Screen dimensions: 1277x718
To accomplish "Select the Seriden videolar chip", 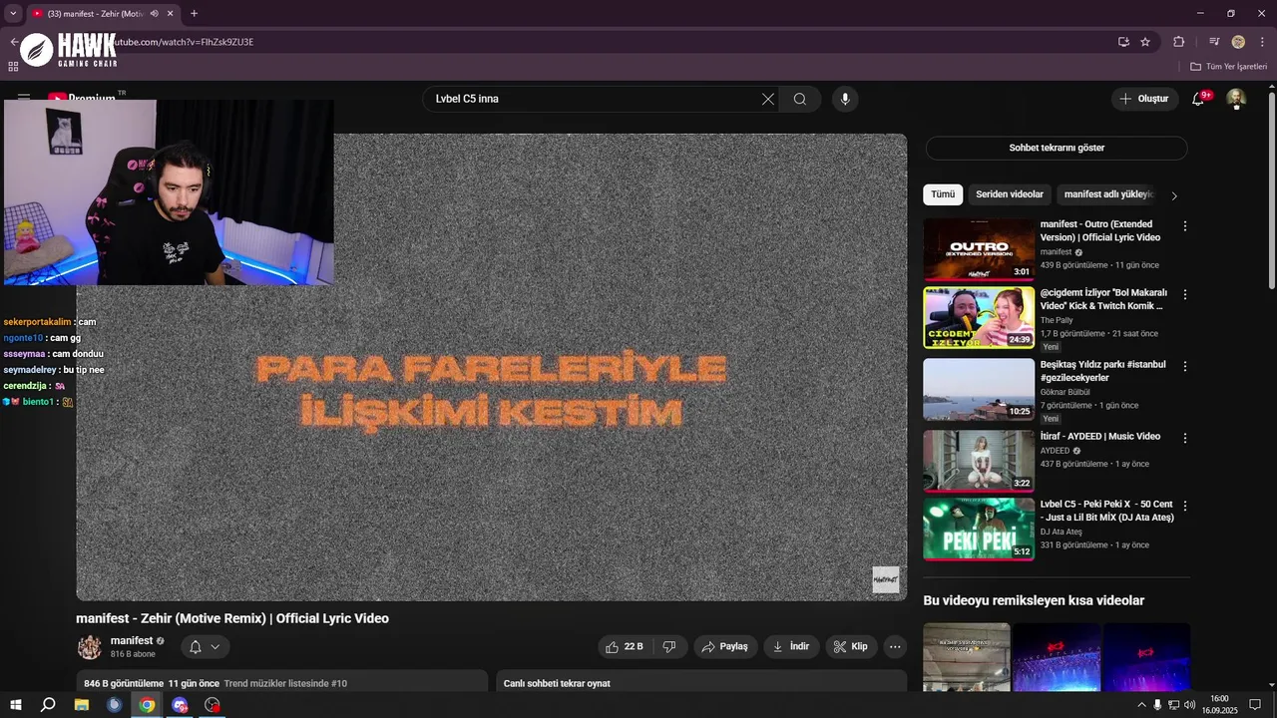I will point(1010,194).
